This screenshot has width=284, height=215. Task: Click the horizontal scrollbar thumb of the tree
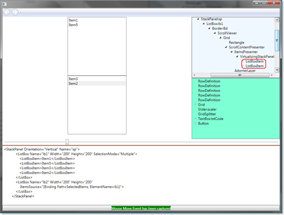(240, 75)
